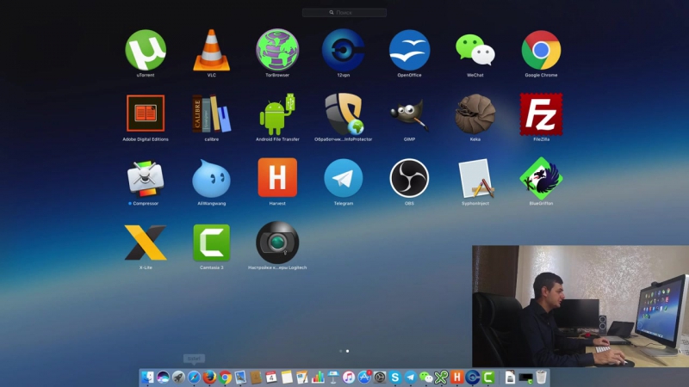The width and height of the screenshot is (689, 387).
Task: Launch GIMP image editor
Action: click(x=409, y=115)
